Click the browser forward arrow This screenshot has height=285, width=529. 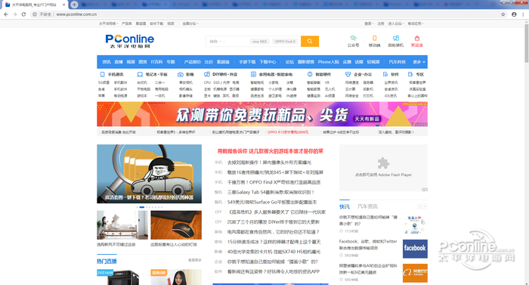click(x=15, y=14)
